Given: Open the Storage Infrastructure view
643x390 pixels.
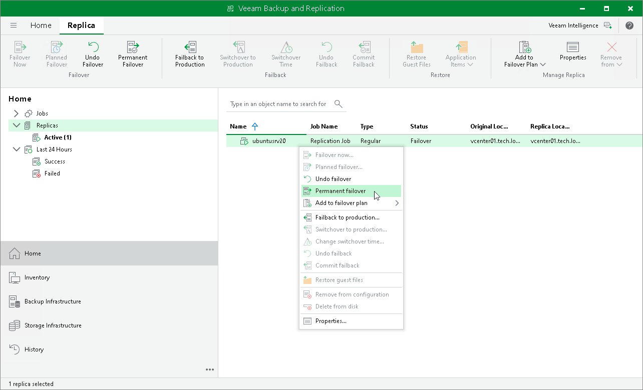Looking at the screenshot, I should (109, 325).
